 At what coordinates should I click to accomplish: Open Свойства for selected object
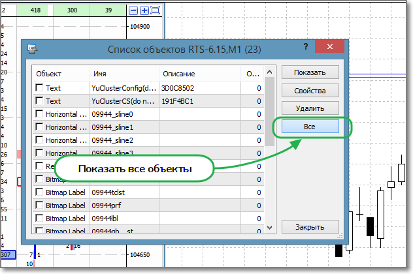(310, 91)
